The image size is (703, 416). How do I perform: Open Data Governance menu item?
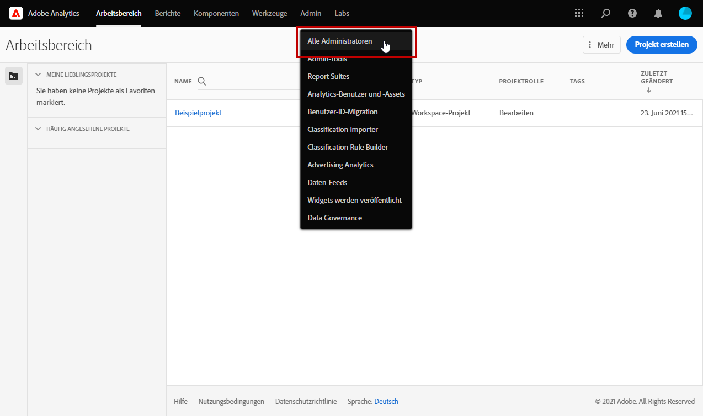(x=334, y=218)
